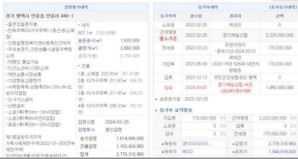Expand the 등기부 요약정보 section arrow

pyautogui.click(x=156, y=110)
